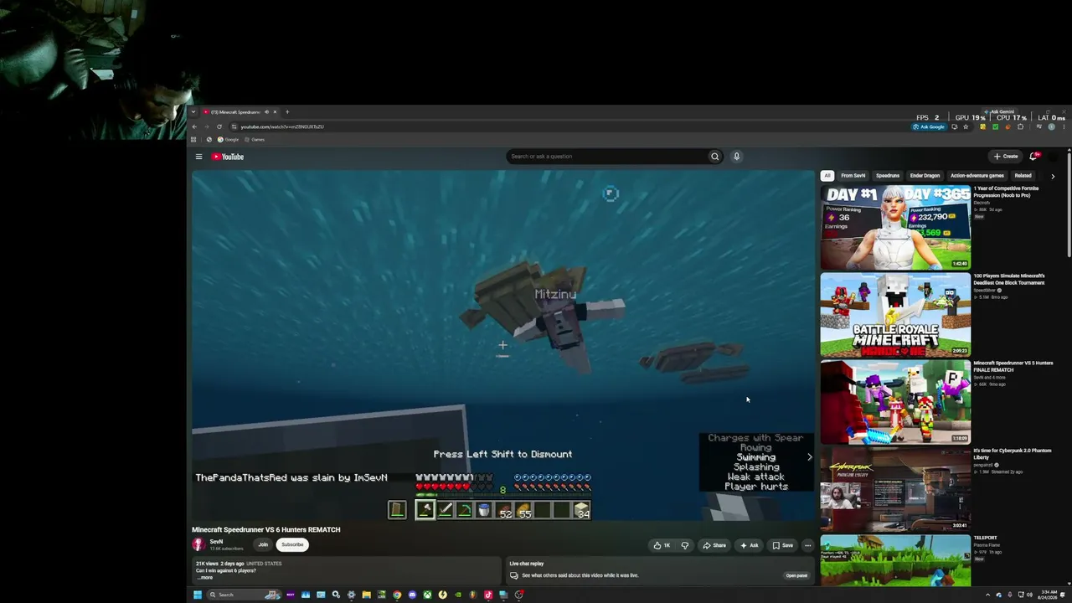The image size is (1072, 603).
Task: Open the '5 Hunters FINALE REMATCH' thumbnail
Action: tap(895, 401)
